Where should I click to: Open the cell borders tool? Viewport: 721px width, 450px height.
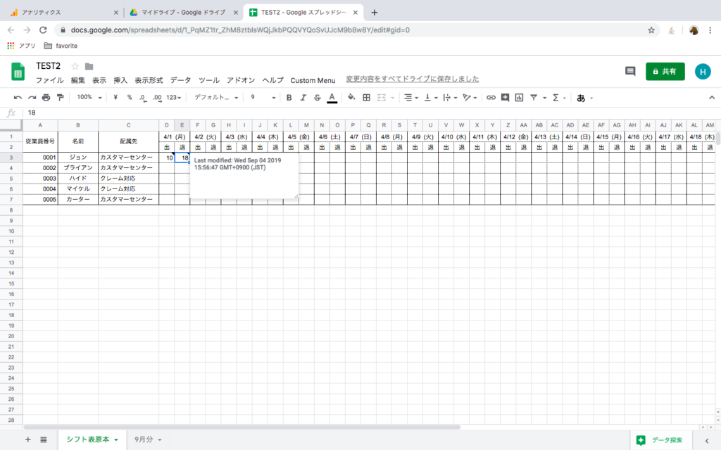click(x=366, y=97)
